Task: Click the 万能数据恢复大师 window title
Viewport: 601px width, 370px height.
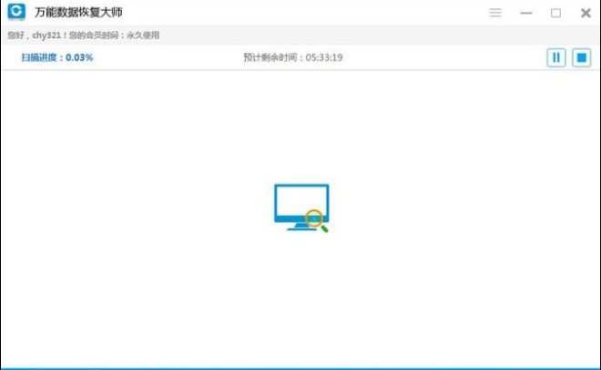Action: click(78, 12)
